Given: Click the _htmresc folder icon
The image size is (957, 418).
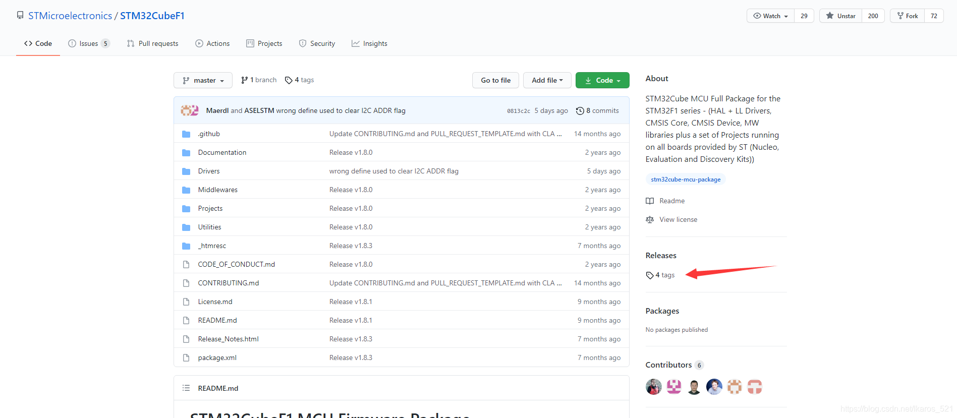Looking at the screenshot, I should (x=186, y=246).
